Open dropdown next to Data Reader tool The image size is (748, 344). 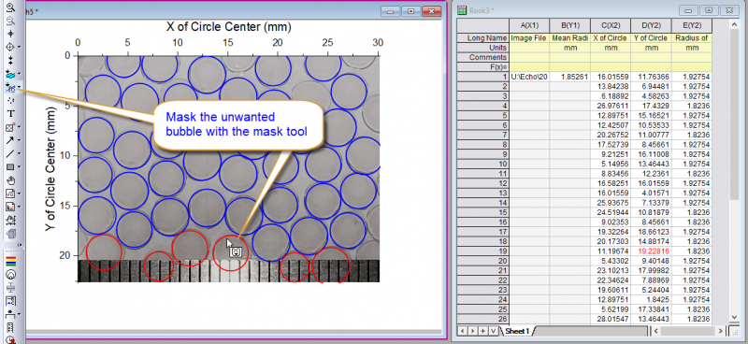(x=19, y=47)
